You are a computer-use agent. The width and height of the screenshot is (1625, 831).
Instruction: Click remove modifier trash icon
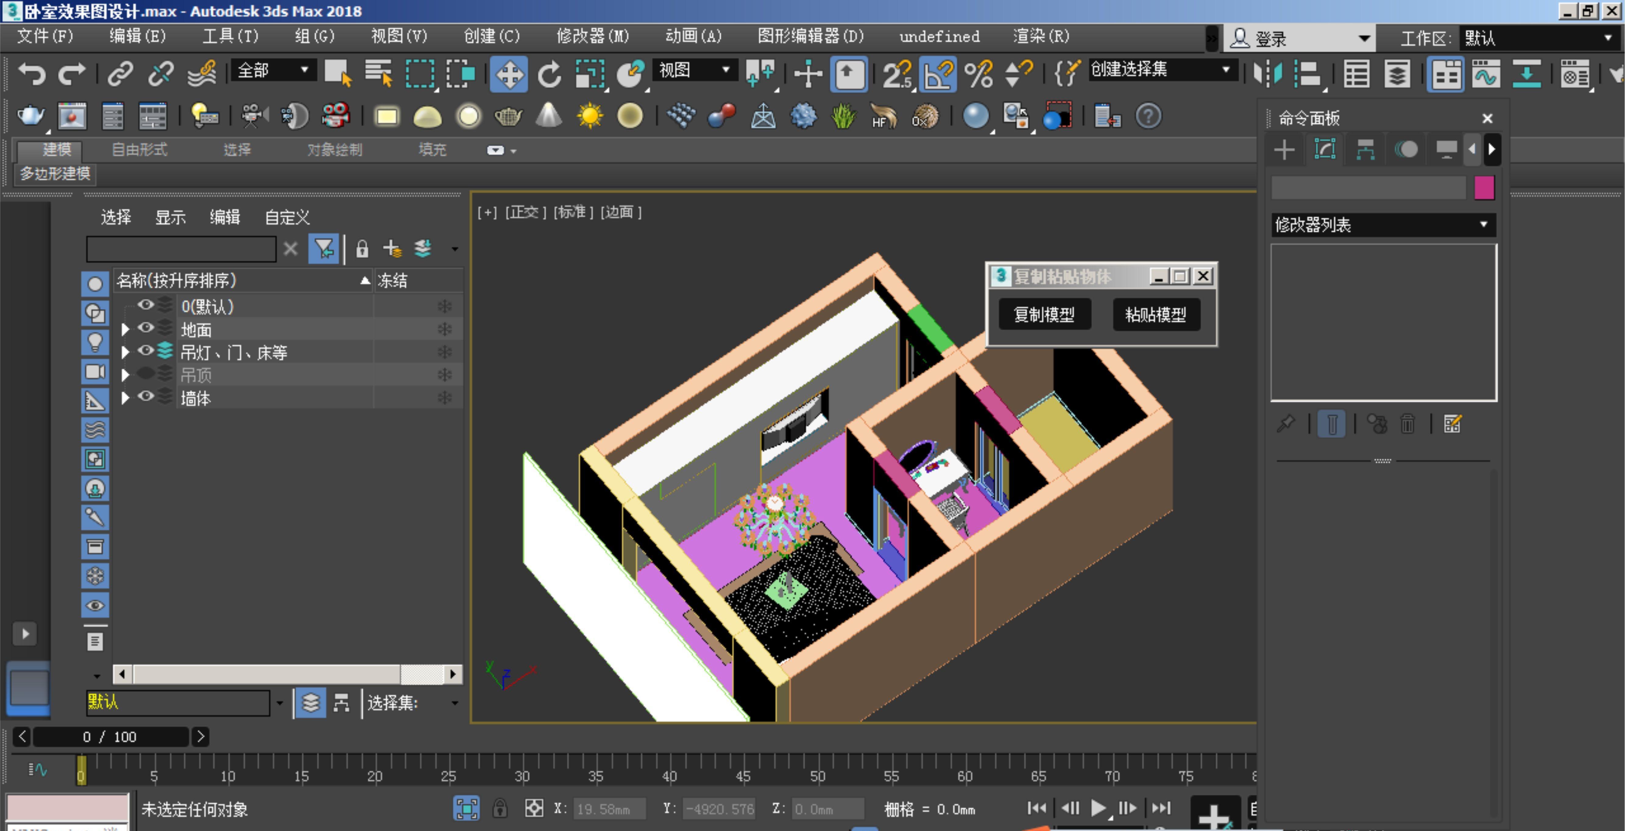pyautogui.click(x=1407, y=424)
